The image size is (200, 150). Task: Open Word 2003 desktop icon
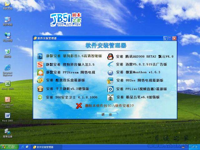pos(7,117)
